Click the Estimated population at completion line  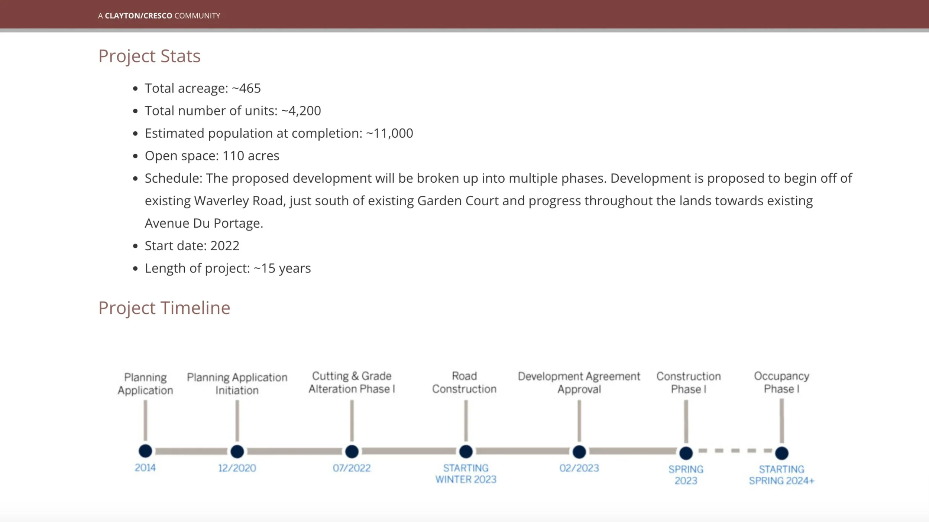tap(279, 133)
